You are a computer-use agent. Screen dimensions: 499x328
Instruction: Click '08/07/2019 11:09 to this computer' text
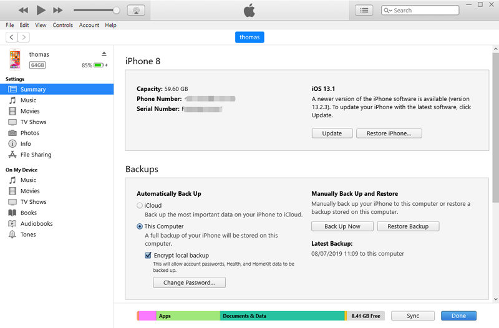pos(357,254)
